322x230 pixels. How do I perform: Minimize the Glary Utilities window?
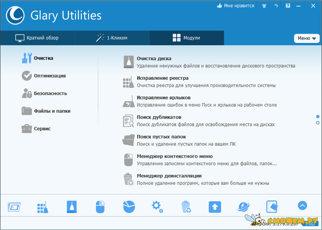pyautogui.click(x=298, y=6)
